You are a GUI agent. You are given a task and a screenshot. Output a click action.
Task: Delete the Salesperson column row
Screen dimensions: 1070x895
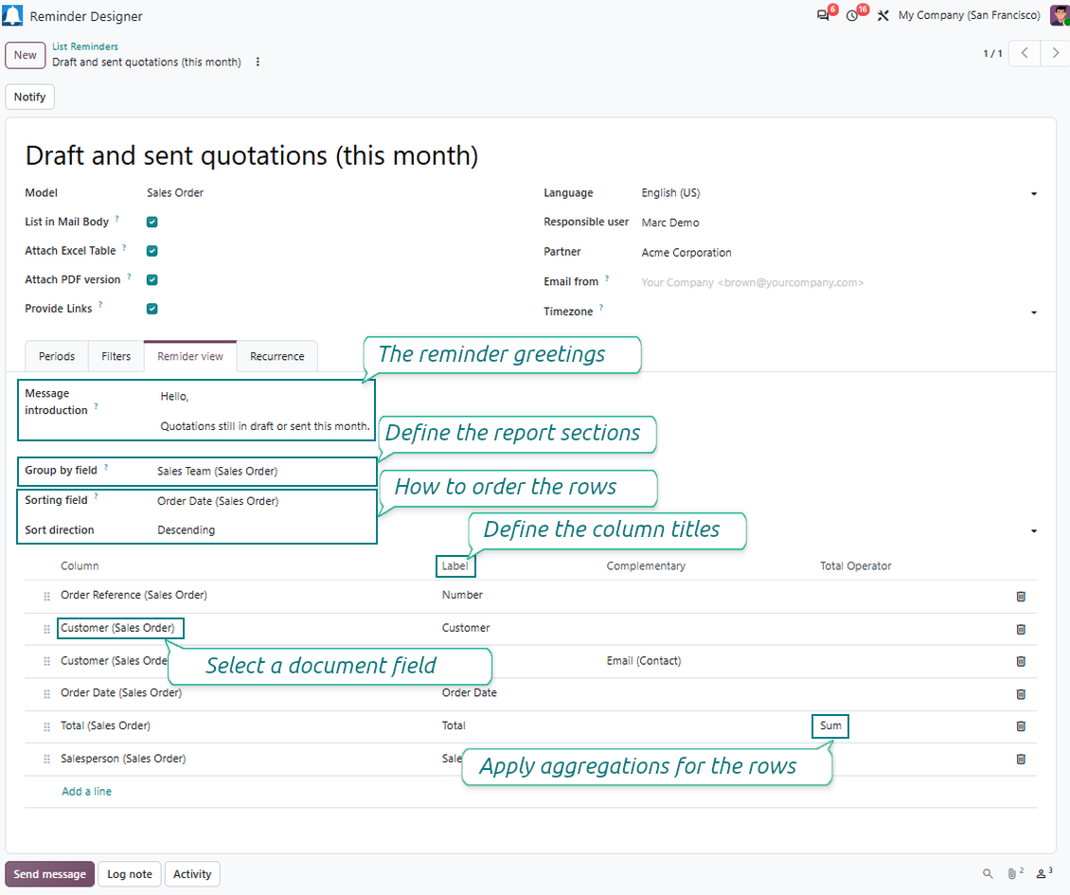coord(1021,759)
